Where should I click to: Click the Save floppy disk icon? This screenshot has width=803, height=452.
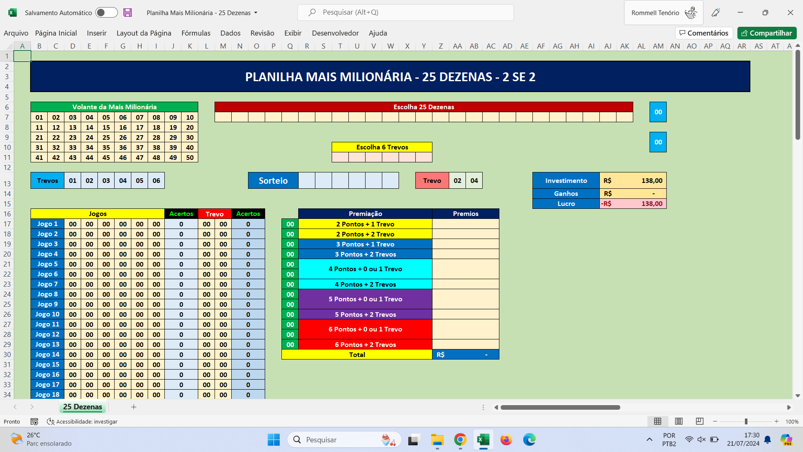pos(128,13)
